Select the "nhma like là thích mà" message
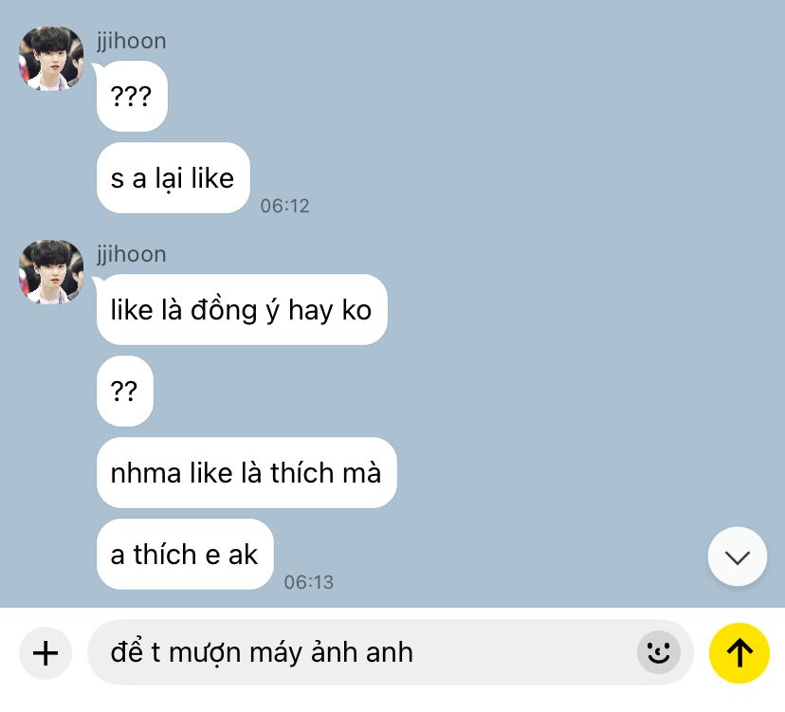785x712 pixels. point(246,473)
